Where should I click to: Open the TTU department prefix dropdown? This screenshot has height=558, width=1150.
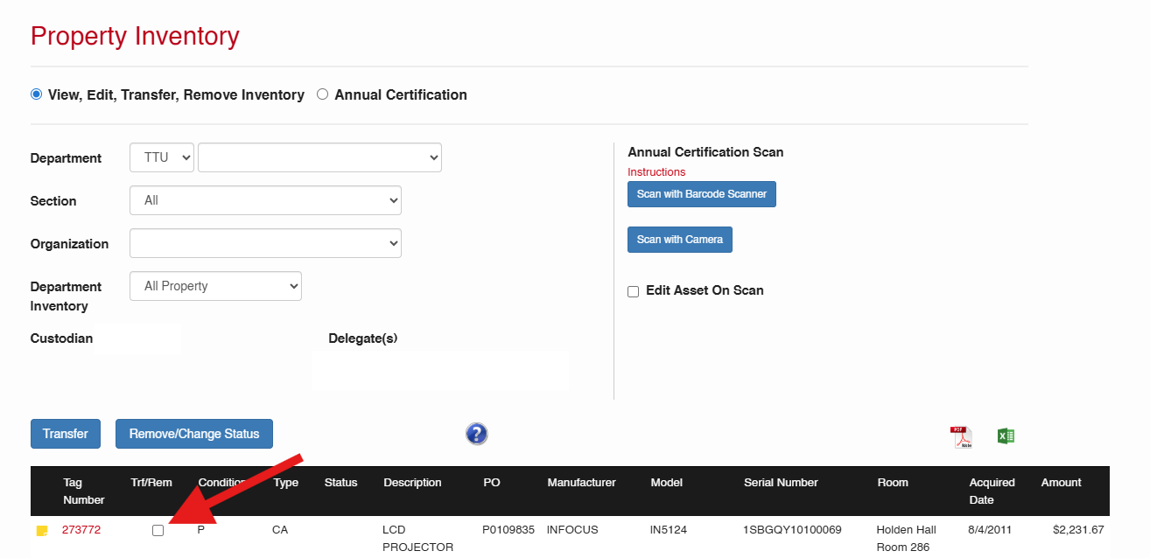point(162,157)
